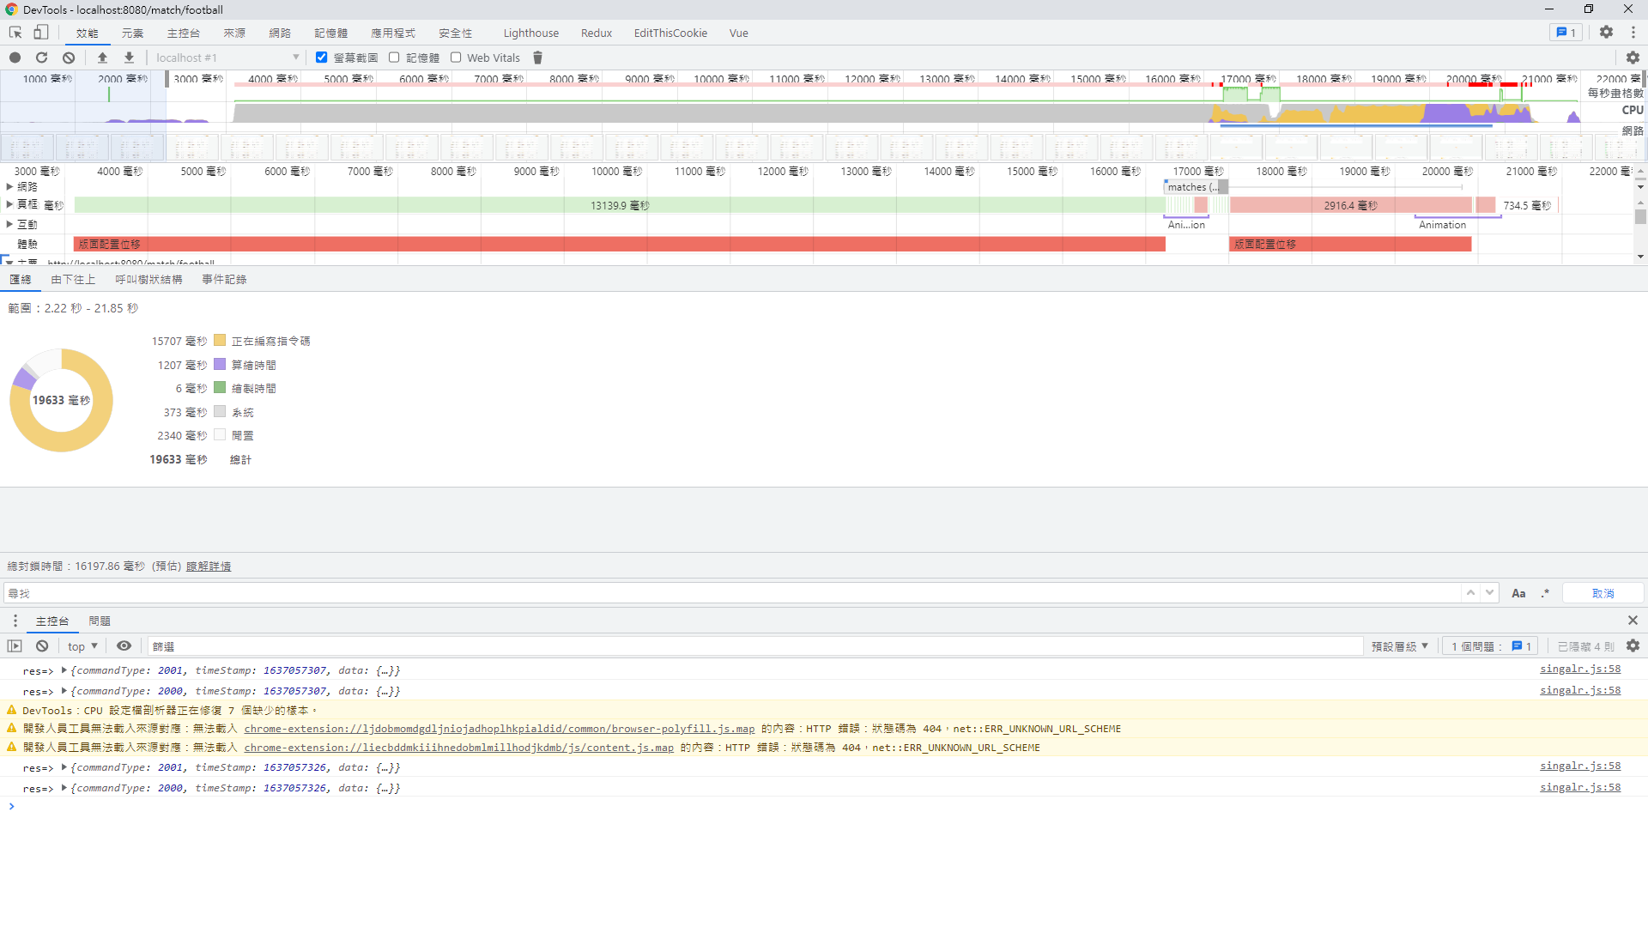The width and height of the screenshot is (1648, 927).
Task: Click the reload and record icon
Action: [x=41, y=58]
